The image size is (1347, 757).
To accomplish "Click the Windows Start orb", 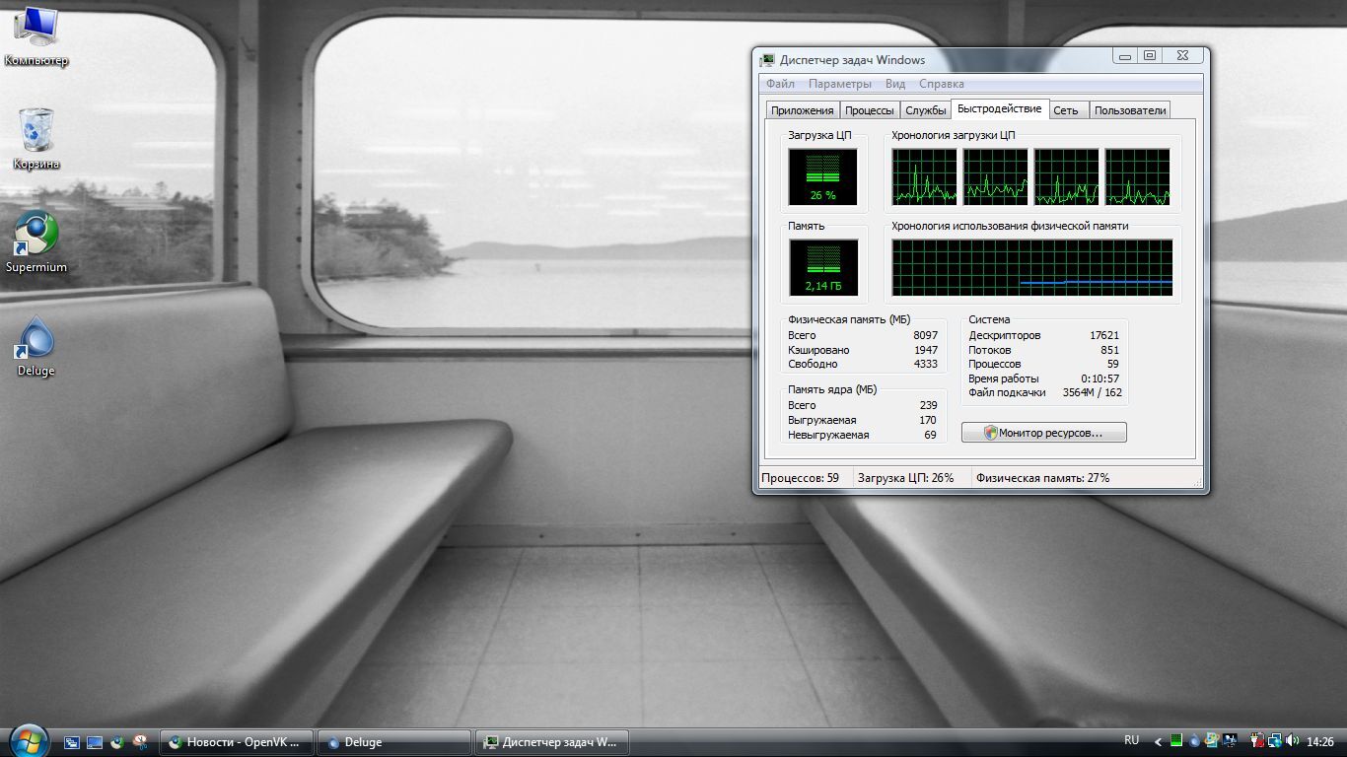I will [29, 740].
